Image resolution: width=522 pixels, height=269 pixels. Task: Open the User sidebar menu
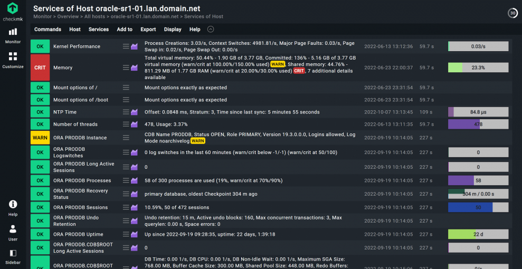click(x=13, y=233)
